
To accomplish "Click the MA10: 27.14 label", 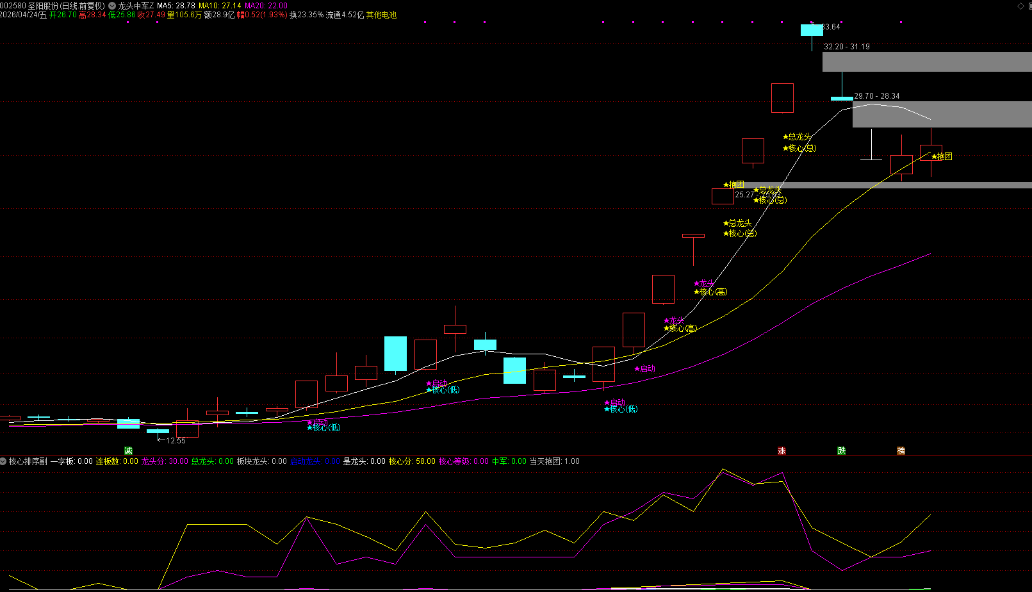I will (x=220, y=6).
